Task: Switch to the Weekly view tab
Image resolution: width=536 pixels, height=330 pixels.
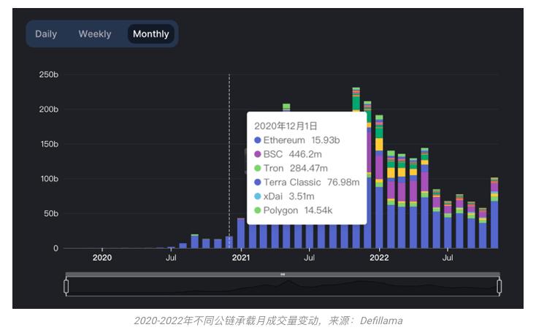Action: coord(95,34)
